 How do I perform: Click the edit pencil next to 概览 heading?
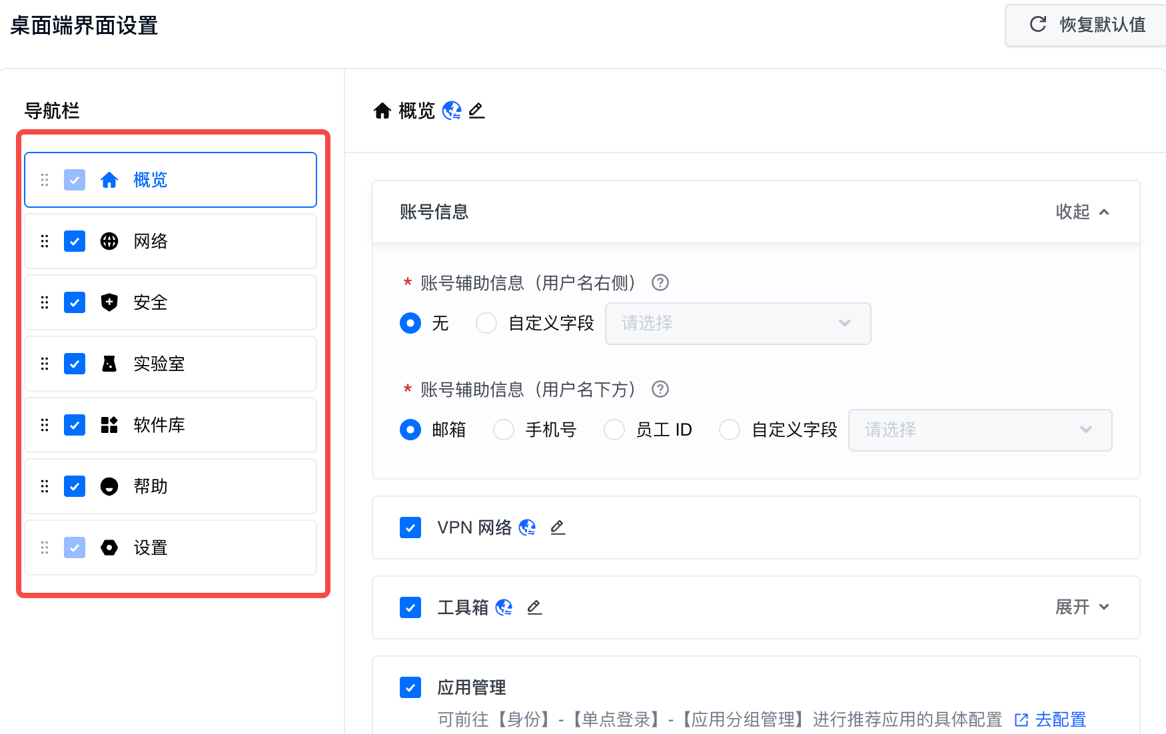click(x=476, y=111)
